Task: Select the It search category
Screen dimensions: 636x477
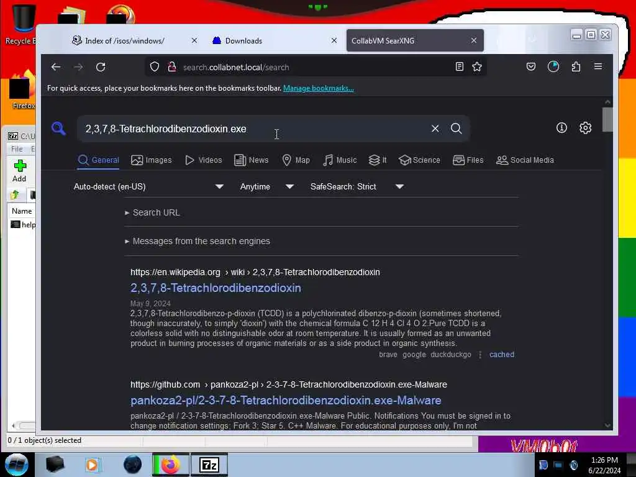Action: [x=378, y=160]
